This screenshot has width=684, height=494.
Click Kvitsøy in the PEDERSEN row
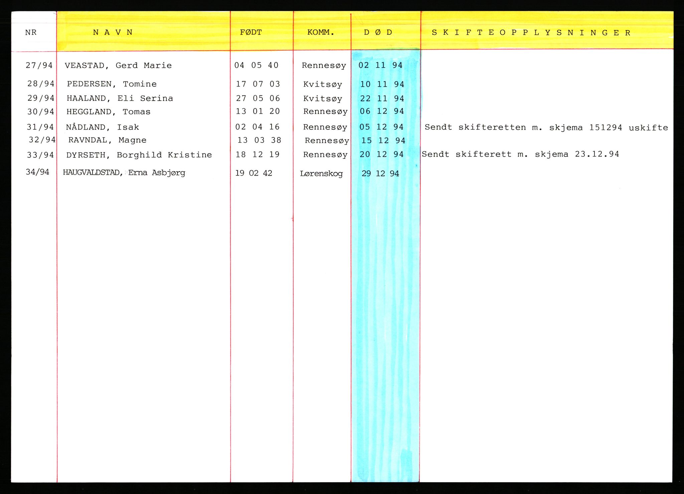[323, 84]
